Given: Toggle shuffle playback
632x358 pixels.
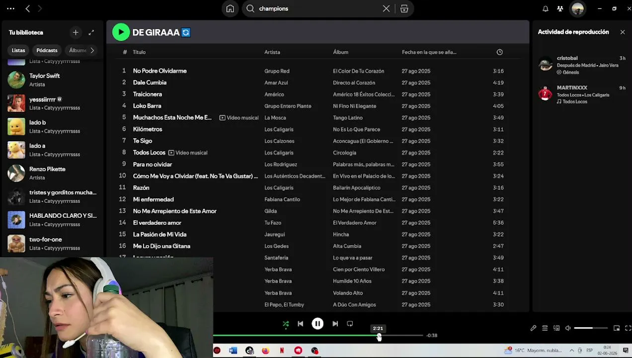Looking at the screenshot, I should click(286, 324).
